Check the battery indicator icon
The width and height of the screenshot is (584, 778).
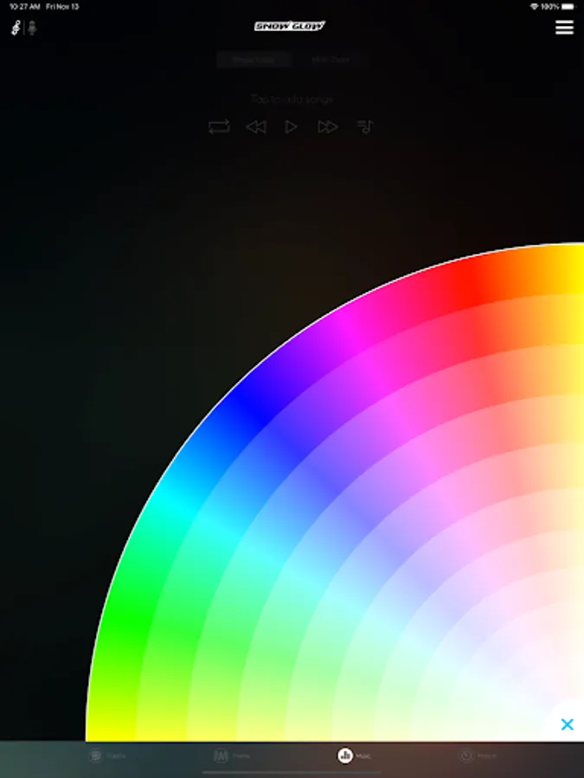click(x=568, y=6)
